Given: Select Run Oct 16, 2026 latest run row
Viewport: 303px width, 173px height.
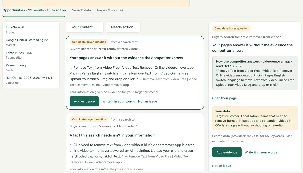Looking at the screenshot, I should (x=31, y=80).
